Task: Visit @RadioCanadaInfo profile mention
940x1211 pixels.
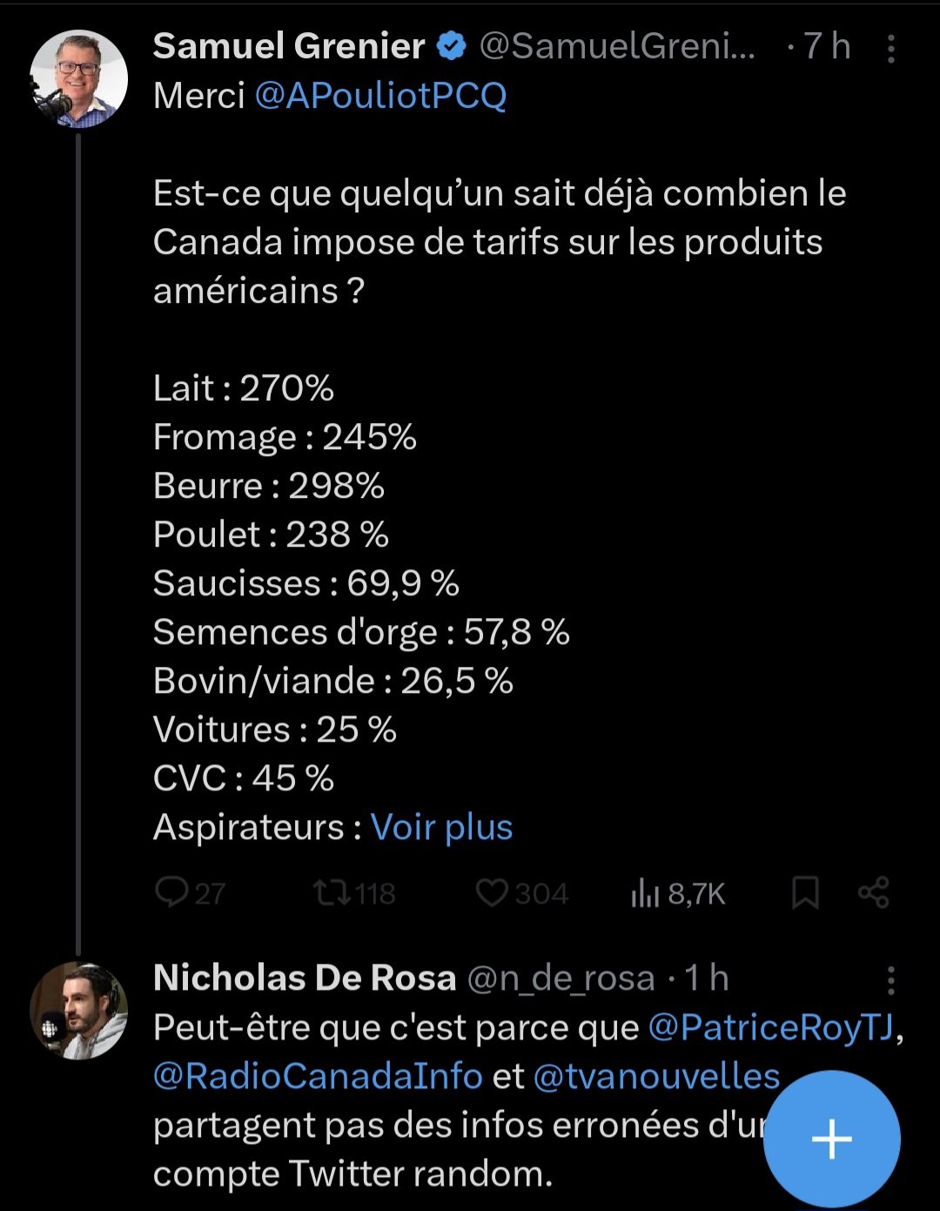Action: (318, 1077)
